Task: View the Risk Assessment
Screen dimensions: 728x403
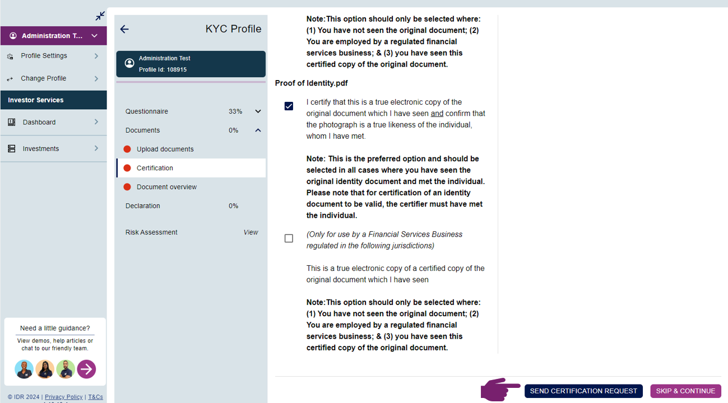Action: (251, 232)
